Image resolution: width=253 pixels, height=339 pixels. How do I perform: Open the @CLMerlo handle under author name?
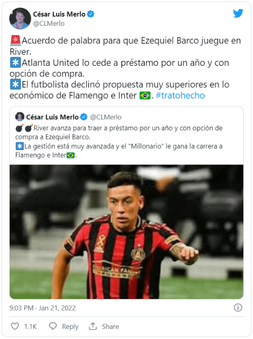(49, 23)
